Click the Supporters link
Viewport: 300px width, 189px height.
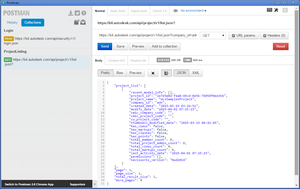(x=78, y=184)
